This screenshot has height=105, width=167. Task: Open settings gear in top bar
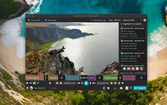[145, 20]
